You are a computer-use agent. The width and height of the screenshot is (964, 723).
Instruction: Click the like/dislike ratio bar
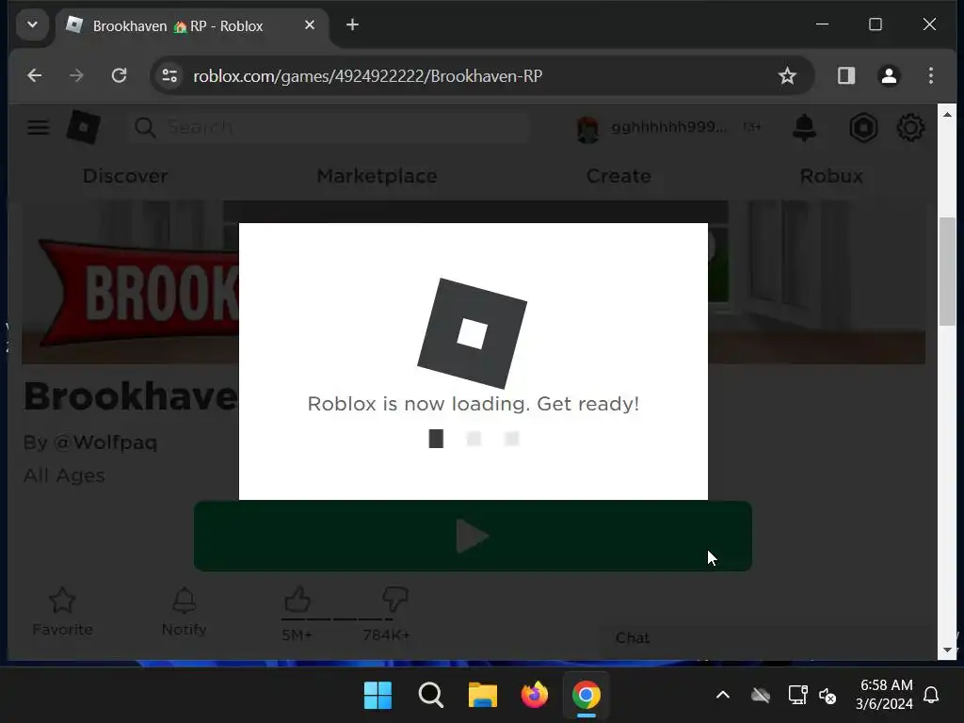[338, 619]
